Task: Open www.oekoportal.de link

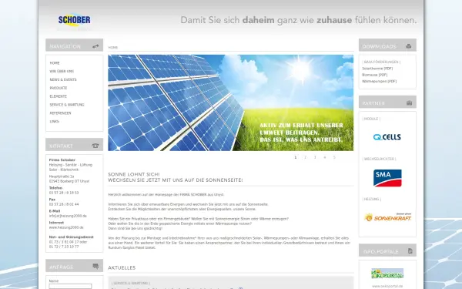Action: (387, 286)
